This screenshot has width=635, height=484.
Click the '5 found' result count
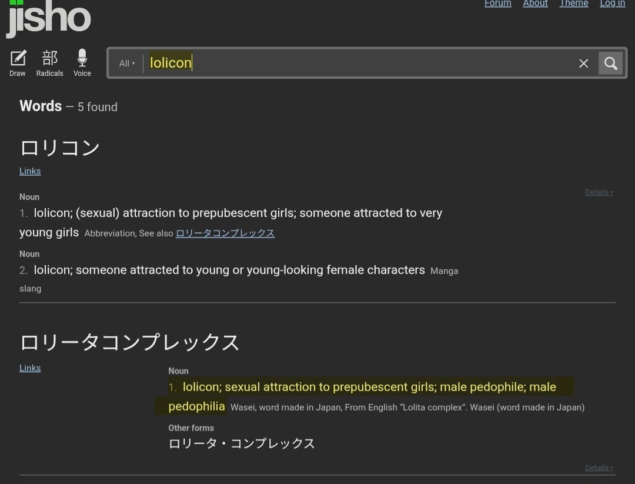tap(97, 107)
